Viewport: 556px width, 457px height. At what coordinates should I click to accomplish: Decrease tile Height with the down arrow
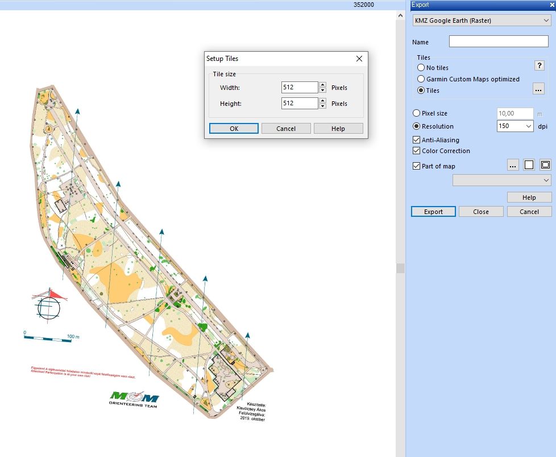pyautogui.click(x=323, y=106)
